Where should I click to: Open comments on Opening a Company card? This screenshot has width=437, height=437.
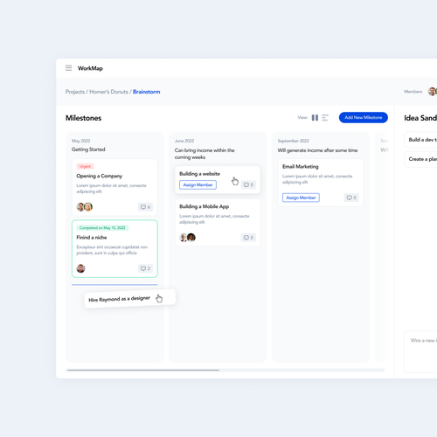point(145,207)
